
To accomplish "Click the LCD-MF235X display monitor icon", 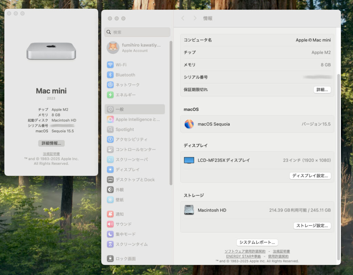I will [x=189, y=160].
